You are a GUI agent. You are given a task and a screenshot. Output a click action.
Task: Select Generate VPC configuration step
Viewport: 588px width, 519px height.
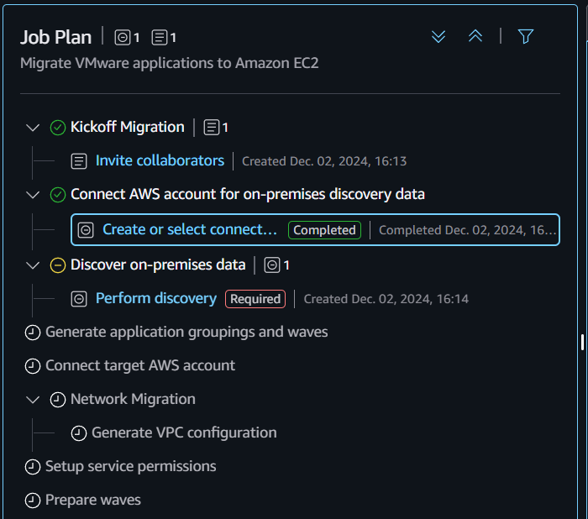(x=184, y=432)
